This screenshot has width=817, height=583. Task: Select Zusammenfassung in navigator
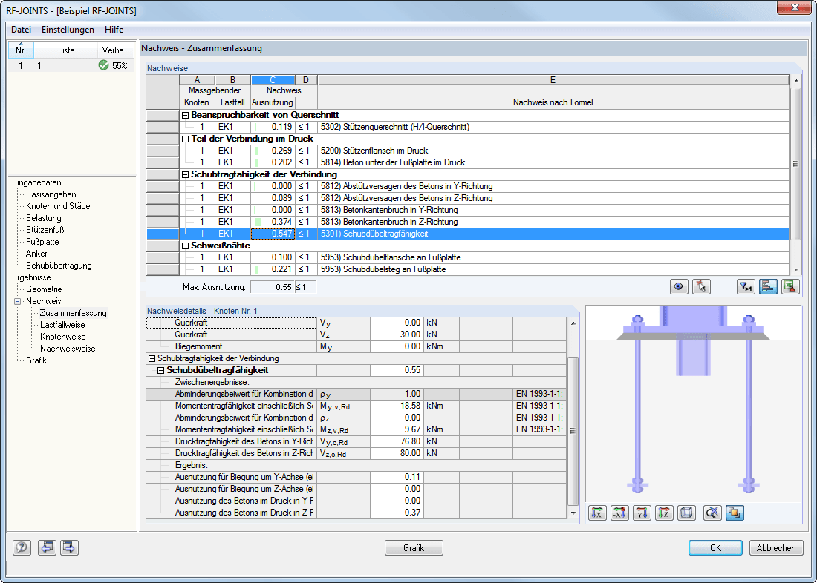point(74,313)
